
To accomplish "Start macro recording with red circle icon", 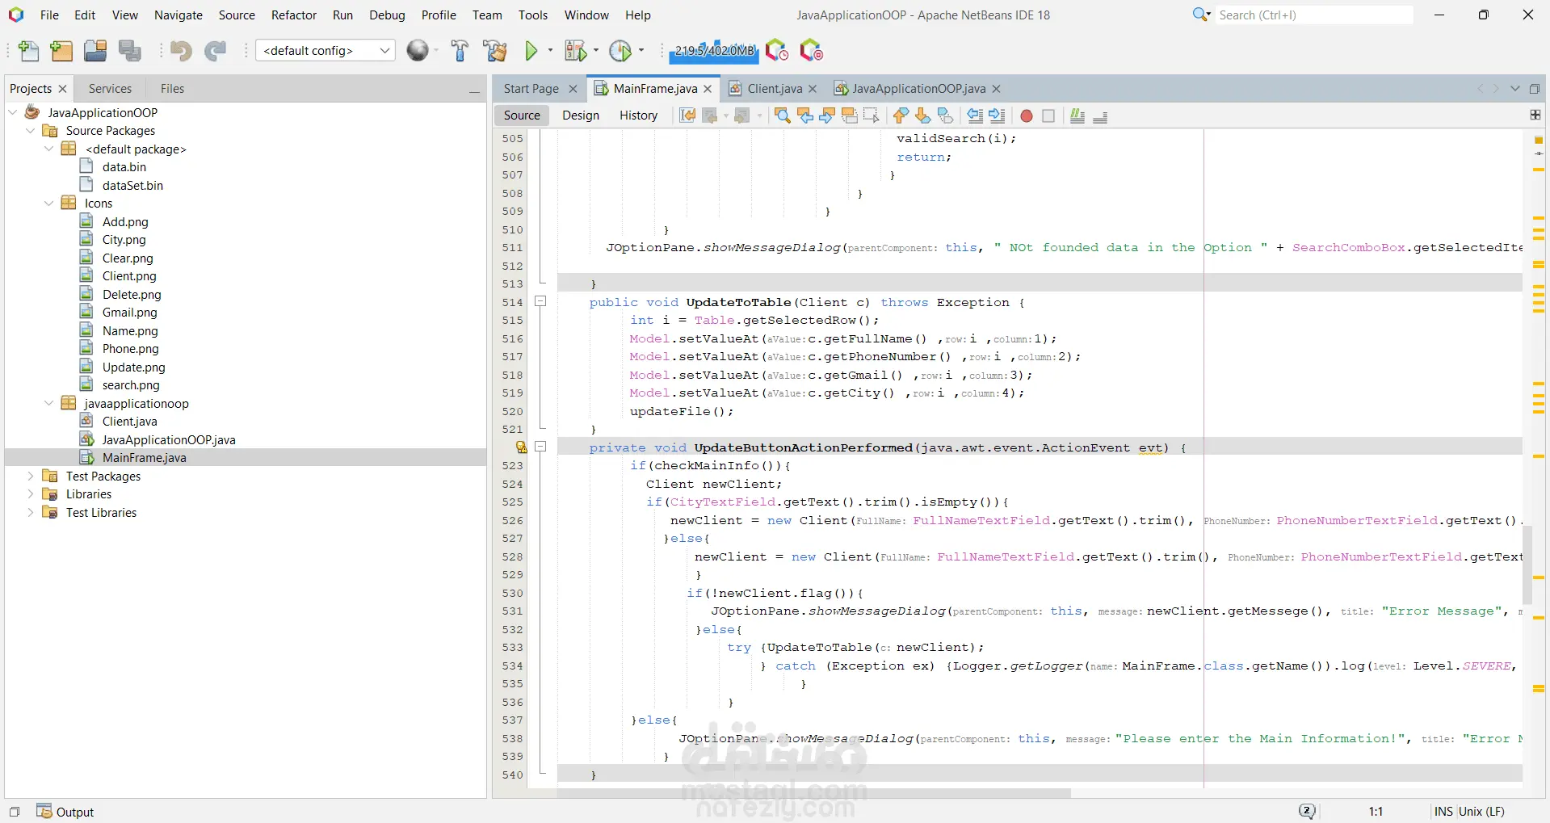I will 1026,116.
